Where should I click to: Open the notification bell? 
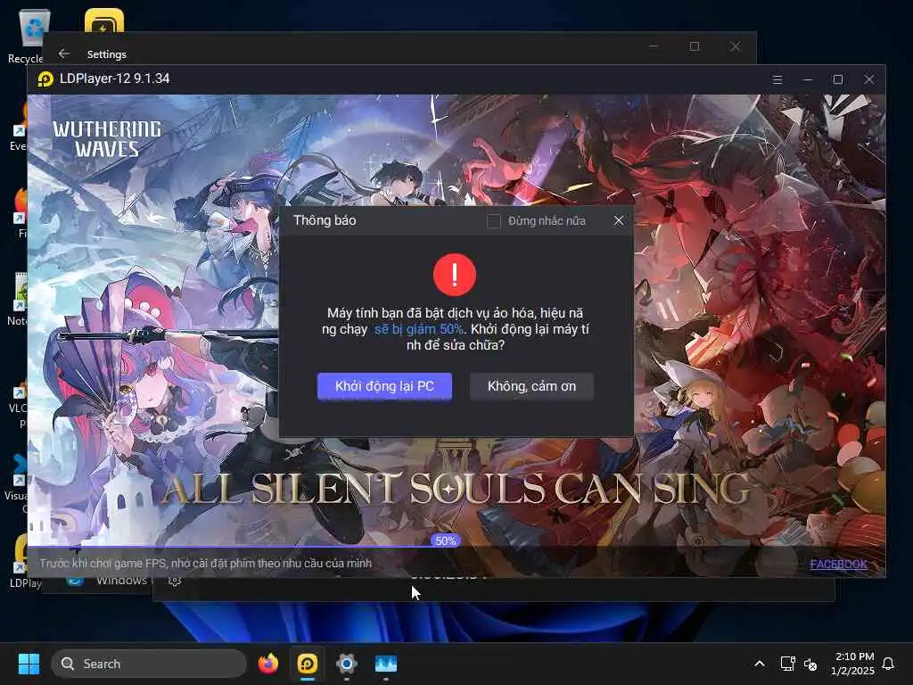[x=888, y=664]
